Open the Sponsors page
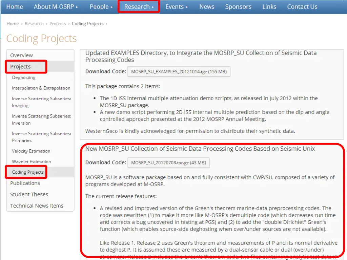The image size is (347, 260). coord(238,7)
